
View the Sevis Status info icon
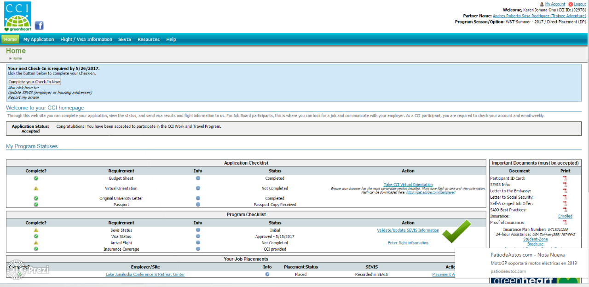198,230
